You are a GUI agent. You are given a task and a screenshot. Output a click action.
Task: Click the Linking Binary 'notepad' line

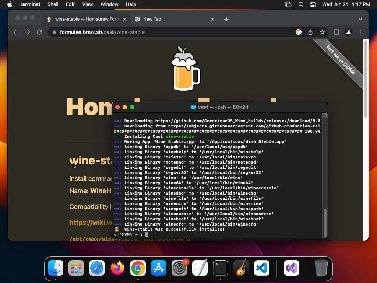(186, 162)
